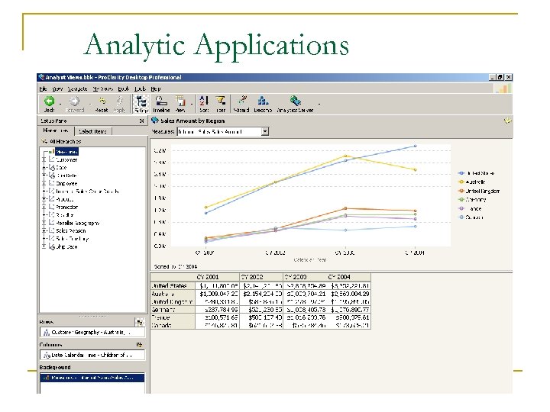
Task: Select the Reseller Geography hierarchy
Action: point(77,223)
